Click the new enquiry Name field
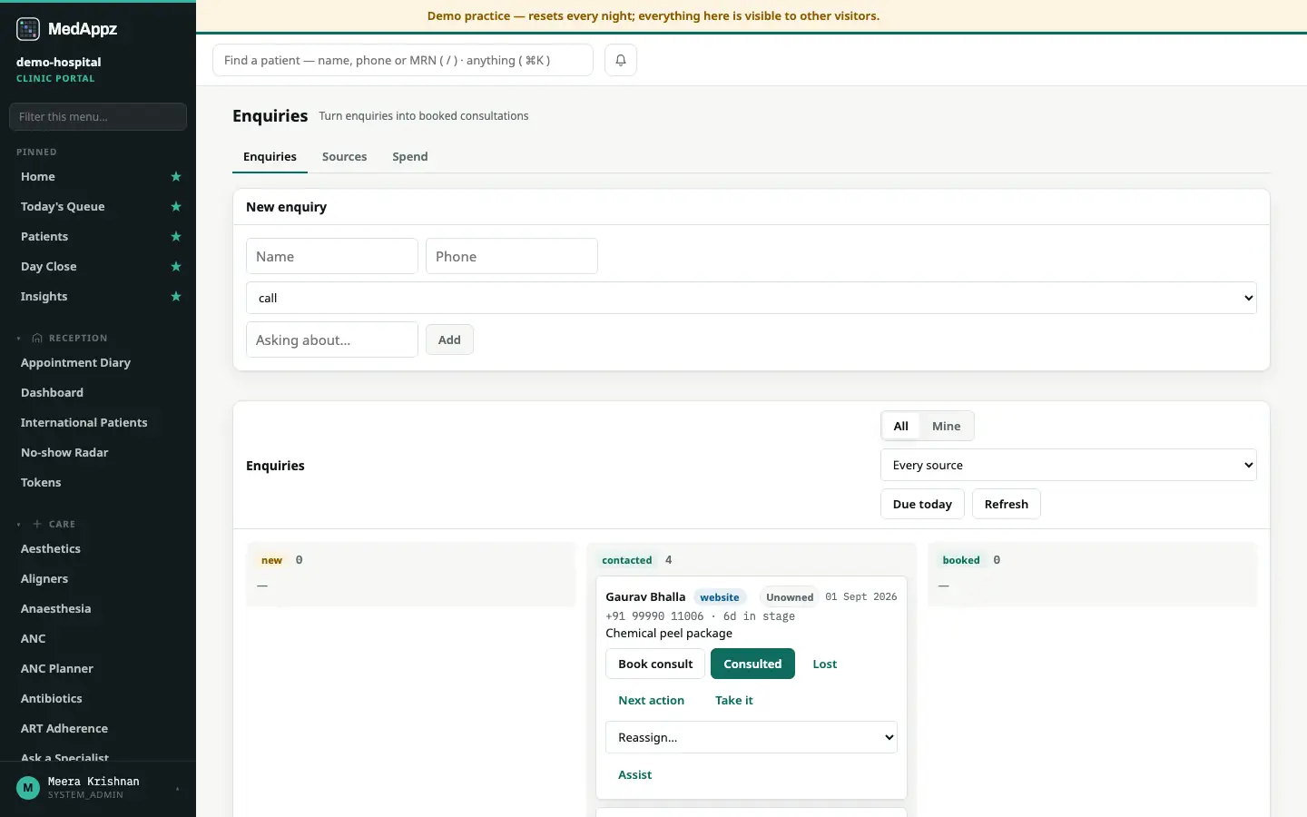The image size is (1307, 817). coord(332,256)
